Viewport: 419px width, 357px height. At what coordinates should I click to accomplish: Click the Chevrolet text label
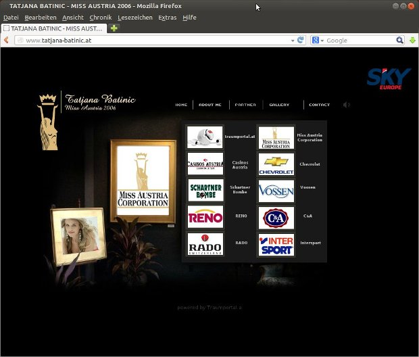point(310,164)
